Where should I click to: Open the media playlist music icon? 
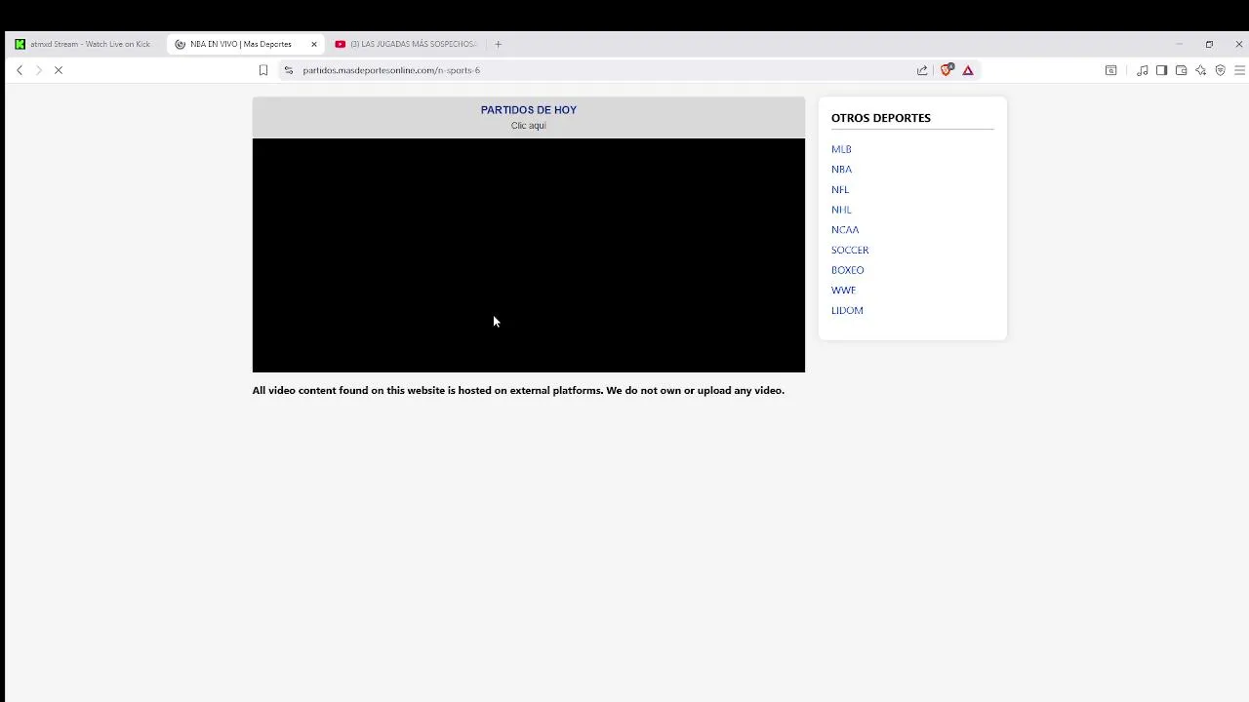1142,70
